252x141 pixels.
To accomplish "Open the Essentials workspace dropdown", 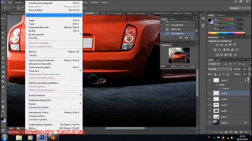I will [240, 8].
